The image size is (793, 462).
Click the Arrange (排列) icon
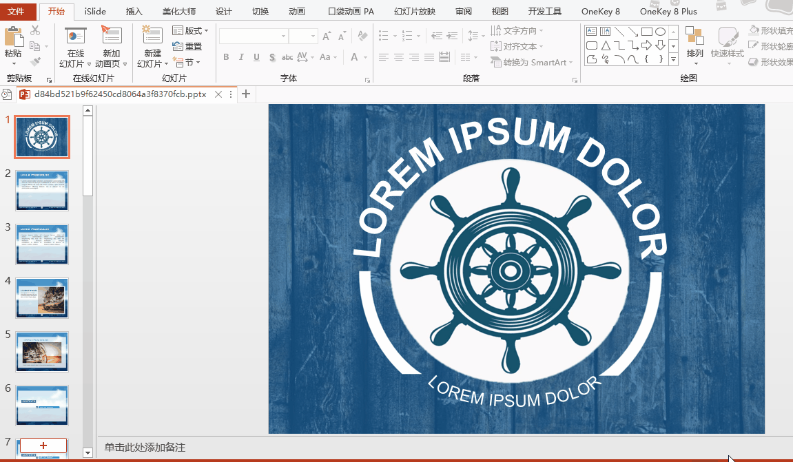coord(694,39)
